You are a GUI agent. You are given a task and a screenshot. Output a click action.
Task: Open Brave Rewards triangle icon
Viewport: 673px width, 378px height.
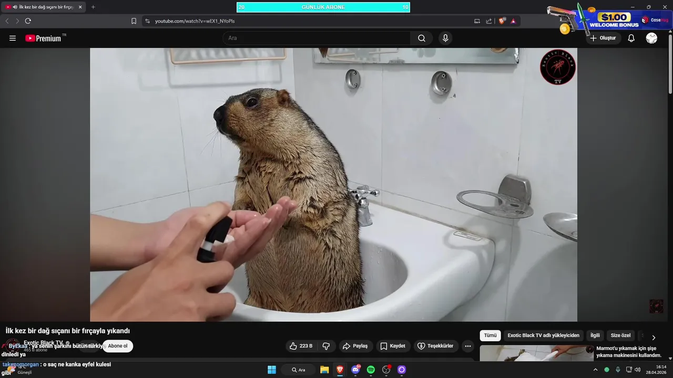pos(513,21)
